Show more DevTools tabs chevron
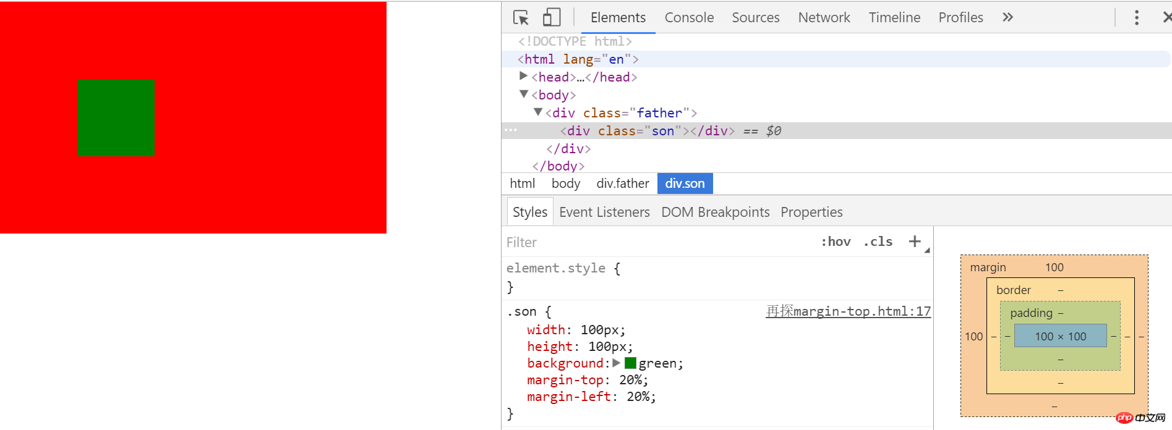The image size is (1172, 430). (x=1007, y=17)
